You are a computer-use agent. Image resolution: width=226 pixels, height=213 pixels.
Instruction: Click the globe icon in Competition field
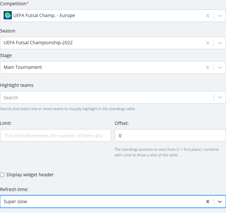8,15
